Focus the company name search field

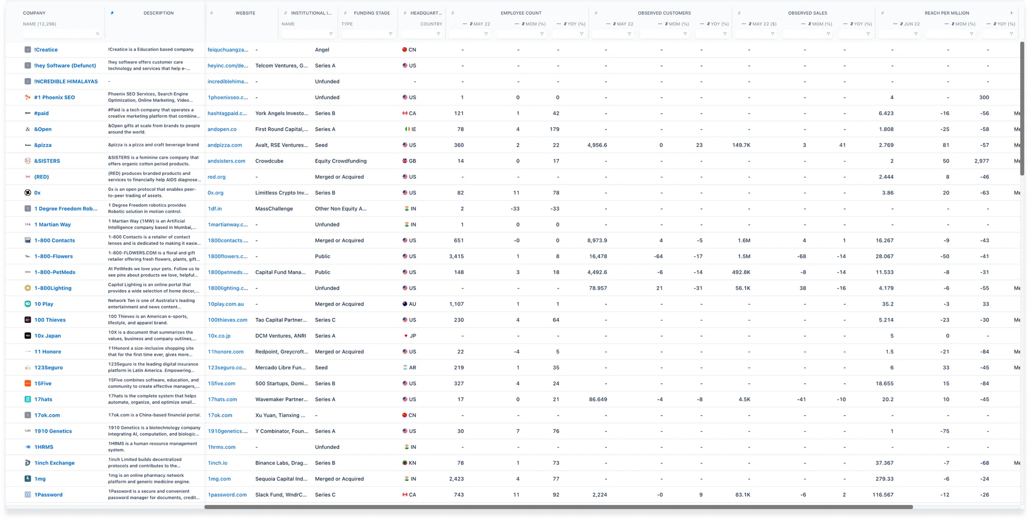point(61,34)
